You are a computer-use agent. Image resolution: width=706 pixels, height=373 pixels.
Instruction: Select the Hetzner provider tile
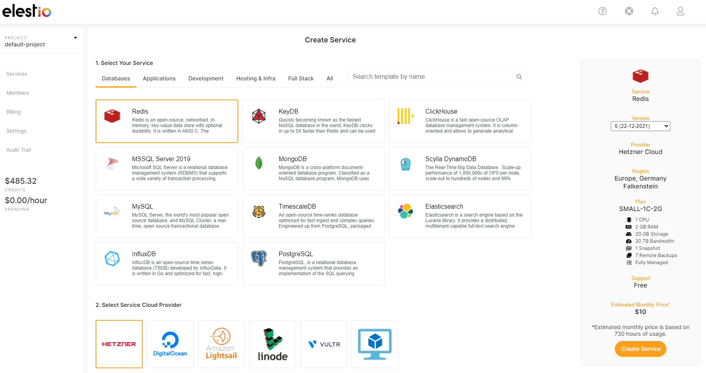coord(119,344)
